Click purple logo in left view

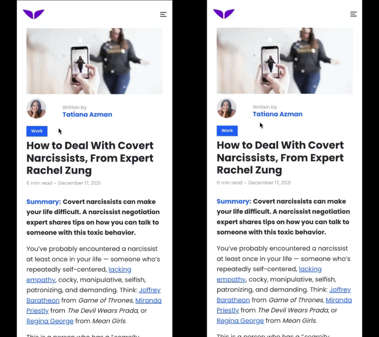coord(34,14)
